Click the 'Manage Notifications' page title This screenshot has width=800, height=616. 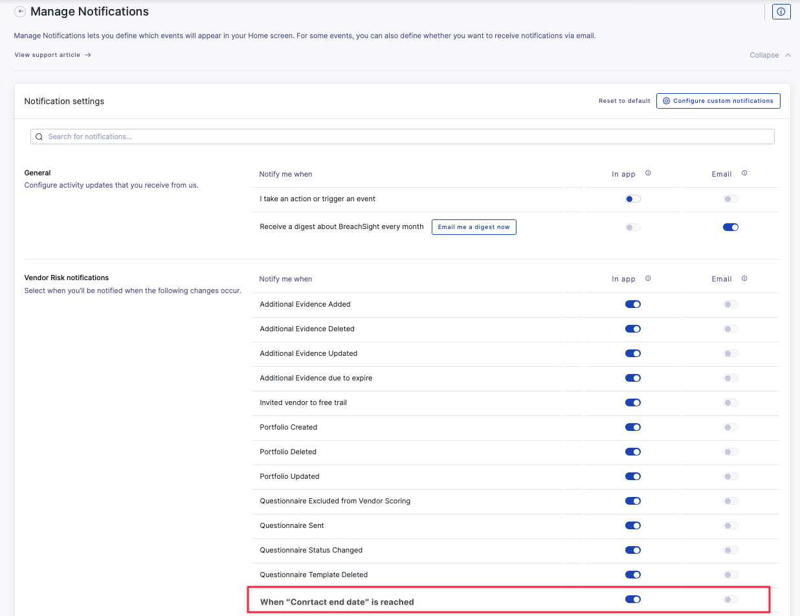(89, 12)
